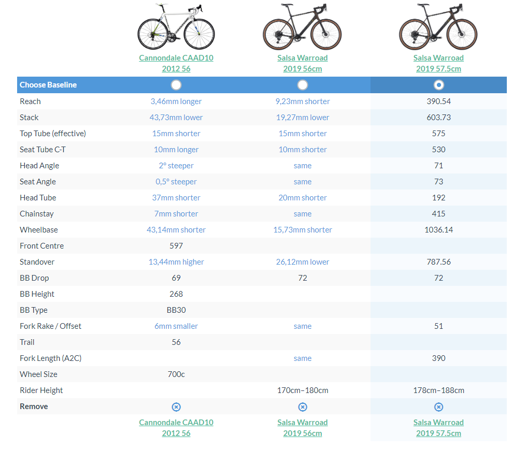Open top Salsa Warroad 2019 57.5cm link
Viewport: 526px width, 450px height.
click(x=438, y=63)
